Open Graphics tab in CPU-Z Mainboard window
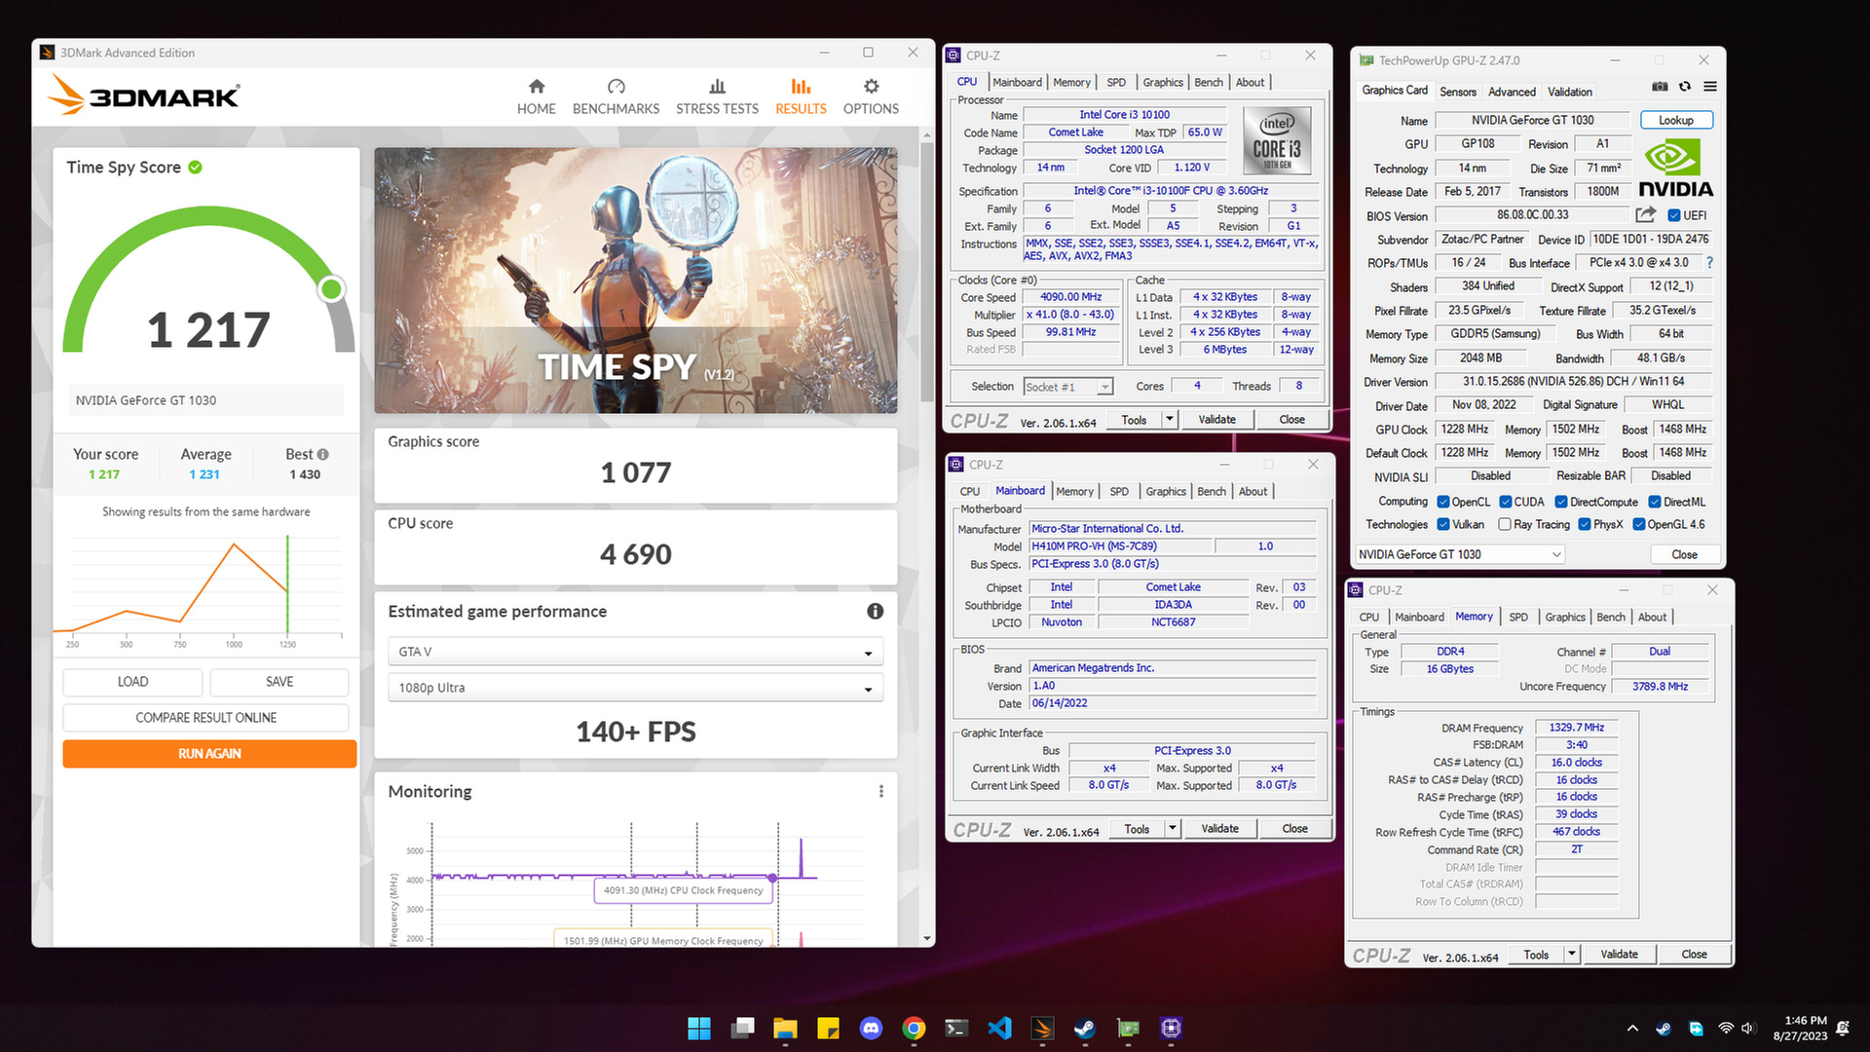The image size is (1870, 1052). [1166, 492]
